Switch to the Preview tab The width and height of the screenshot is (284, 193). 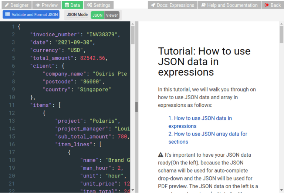(x=47, y=5)
